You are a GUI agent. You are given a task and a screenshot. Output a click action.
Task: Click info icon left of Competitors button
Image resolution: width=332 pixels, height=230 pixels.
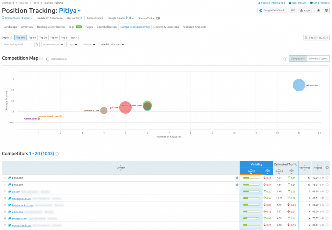[x=285, y=59]
